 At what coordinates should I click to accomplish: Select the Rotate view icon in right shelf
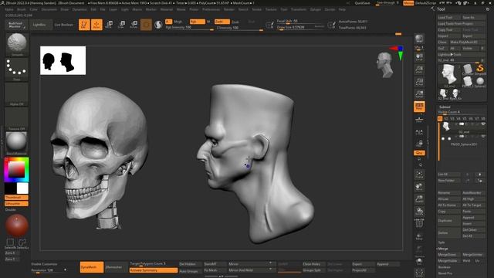click(419, 211)
